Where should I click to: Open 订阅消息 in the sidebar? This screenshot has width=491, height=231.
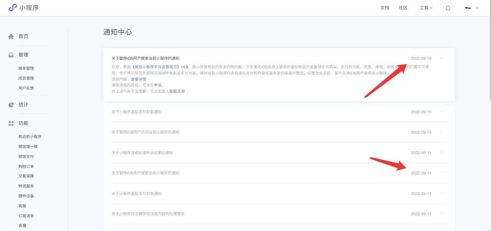(x=26, y=216)
